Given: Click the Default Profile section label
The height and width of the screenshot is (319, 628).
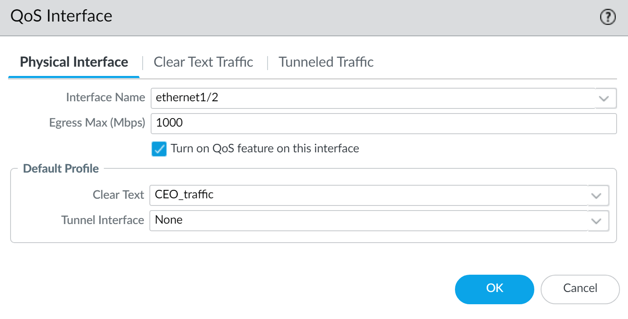Looking at the screenshot, I should (60, 168).
